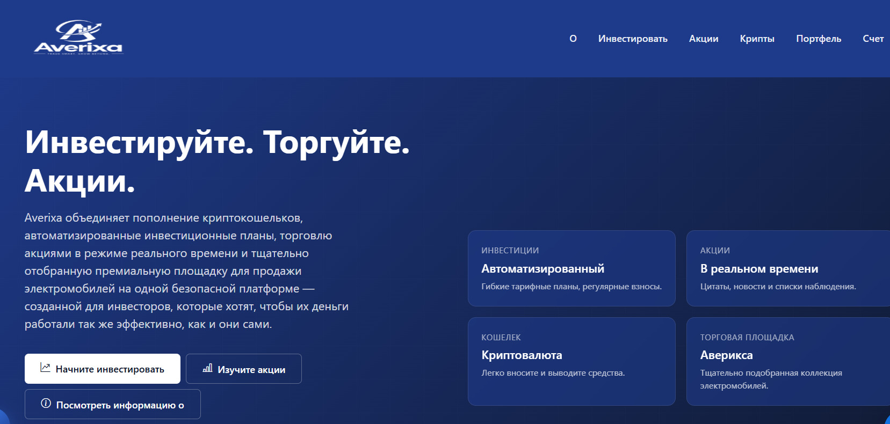This screenshot has width=890, height=424.
Task: Click text Тщательно подобранная коллекция электромобилей.
Action: 771,379
